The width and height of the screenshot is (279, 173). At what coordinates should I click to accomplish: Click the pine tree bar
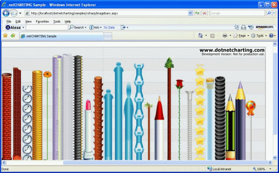point(169,109)
